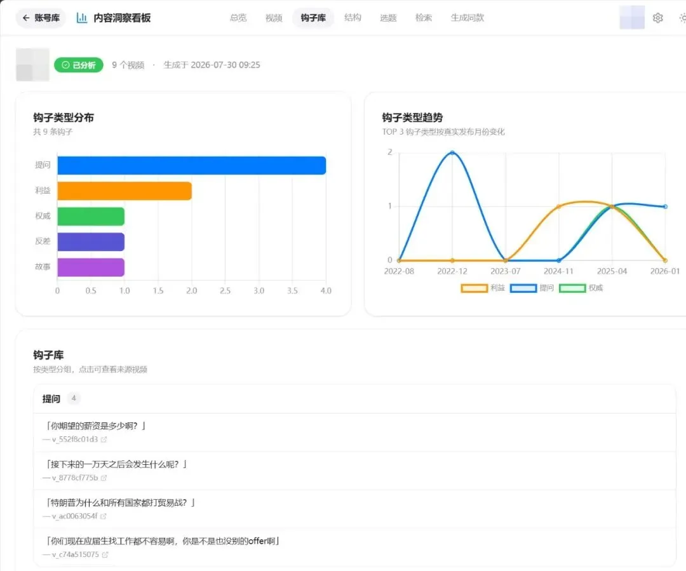The image size is (686, 571).
Task: Click the orange 利益 bar
Action: [x=124, y=191]
